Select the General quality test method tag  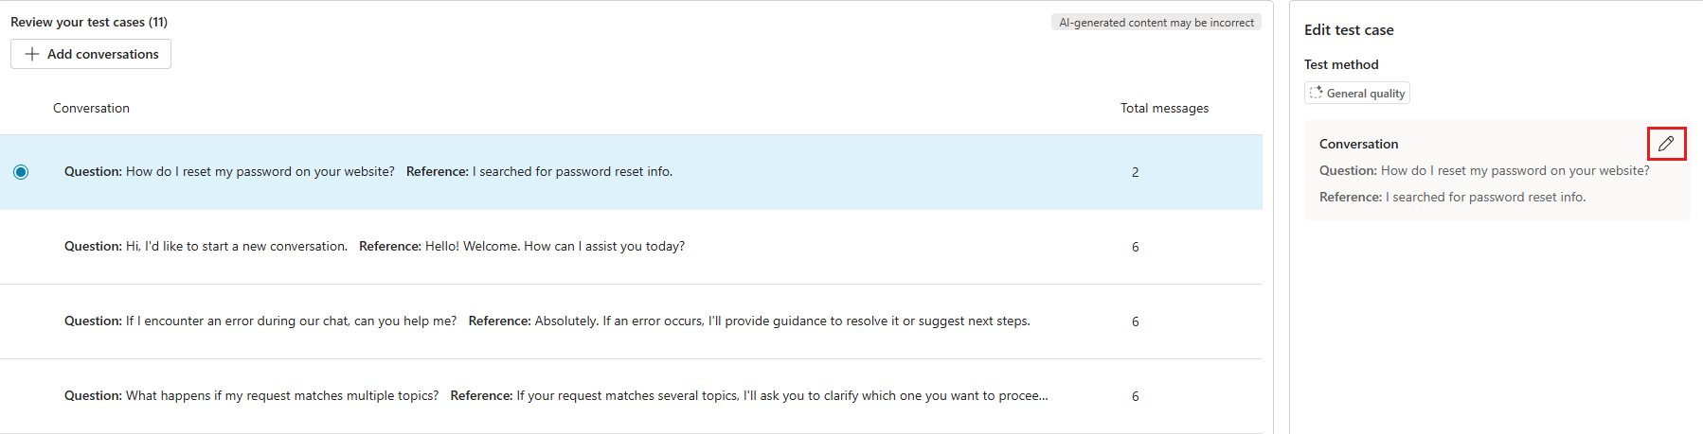[1357, 93]
